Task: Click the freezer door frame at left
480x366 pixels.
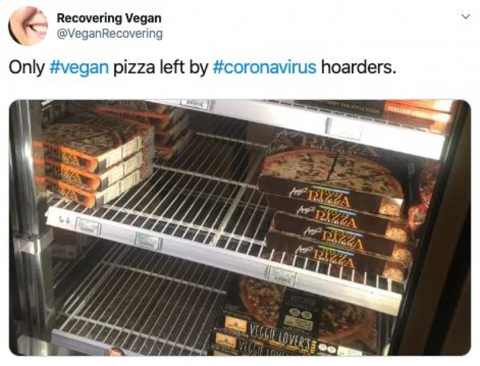Action: click(23, 227)
